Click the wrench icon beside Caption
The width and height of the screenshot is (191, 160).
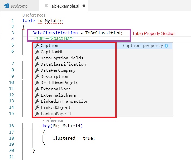37,46
